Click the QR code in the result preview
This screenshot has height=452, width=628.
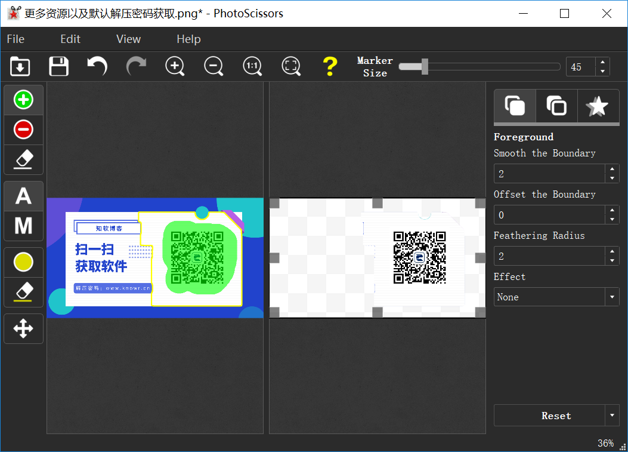419,257
